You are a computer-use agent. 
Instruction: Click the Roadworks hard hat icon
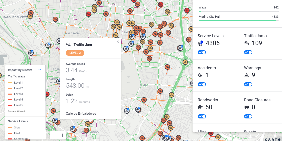200,107
